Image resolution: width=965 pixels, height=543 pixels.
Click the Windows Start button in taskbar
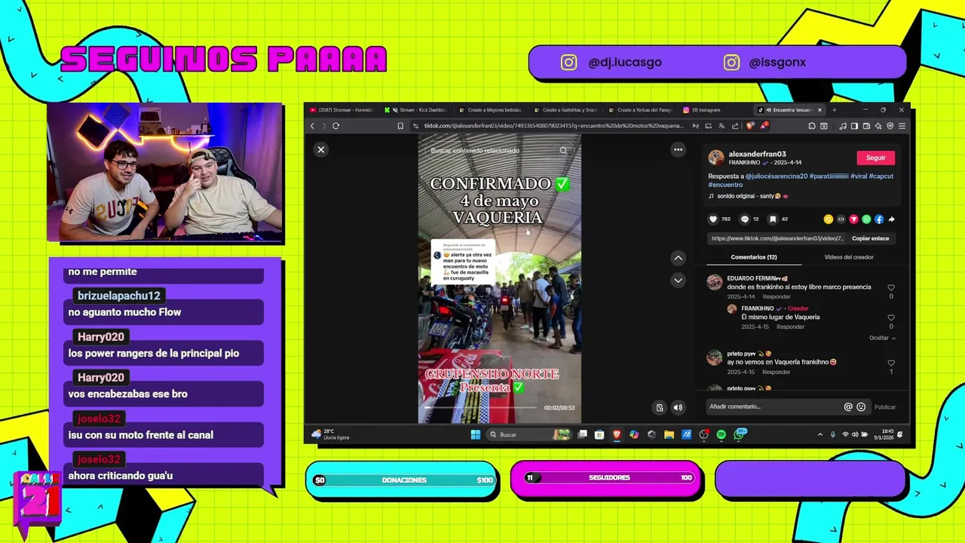click(475, 434)
